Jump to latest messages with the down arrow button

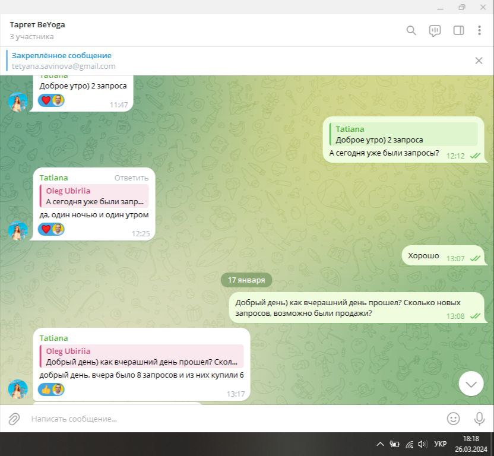pyautogui.click(x=471, y=384)
